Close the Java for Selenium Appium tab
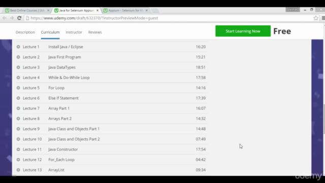 coord(97,10)
